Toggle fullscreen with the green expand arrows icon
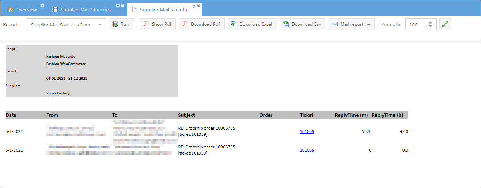Screen dimensions: 481x188 [445, 24]
